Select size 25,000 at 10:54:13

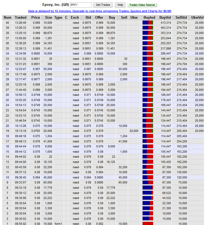click(48, 105)
